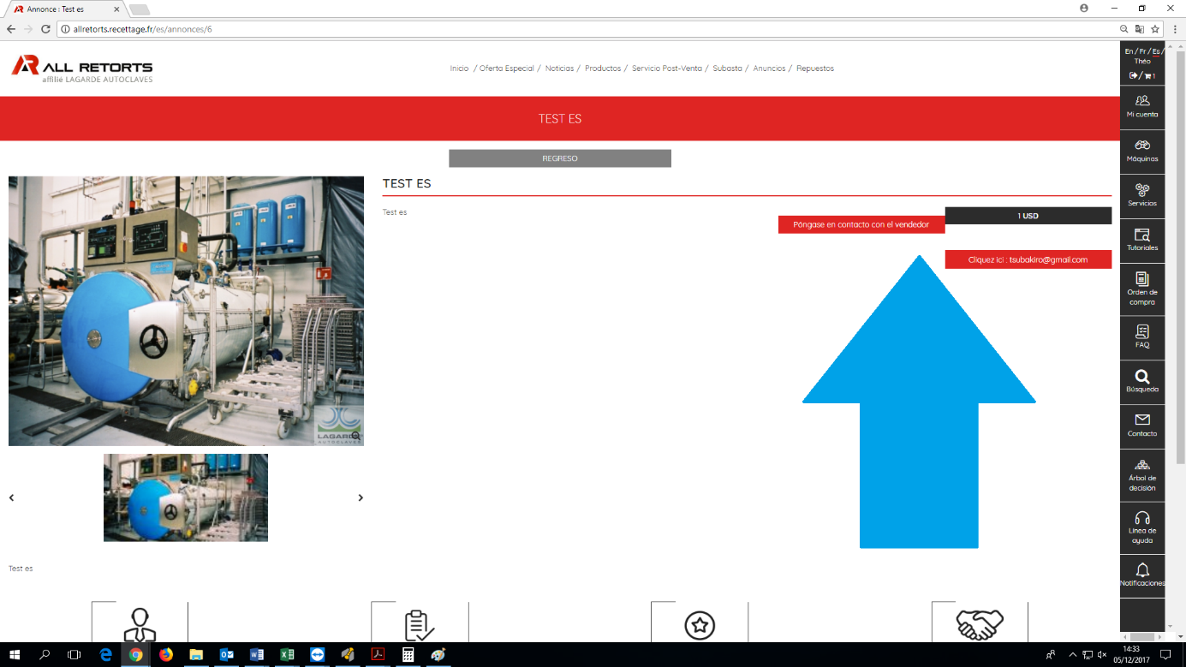The image size is (1186, 667).
Task: Go to the Subasta menu item
Action: [727, 68]
